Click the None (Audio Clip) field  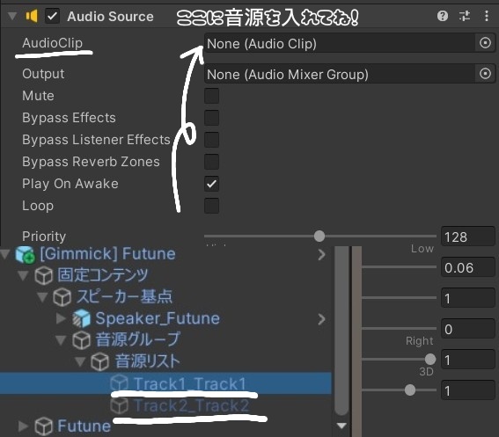pyautogui.click(x=339, y=43)
